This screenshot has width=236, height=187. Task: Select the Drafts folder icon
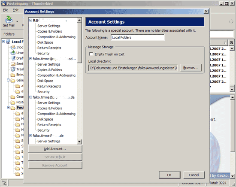13,58
